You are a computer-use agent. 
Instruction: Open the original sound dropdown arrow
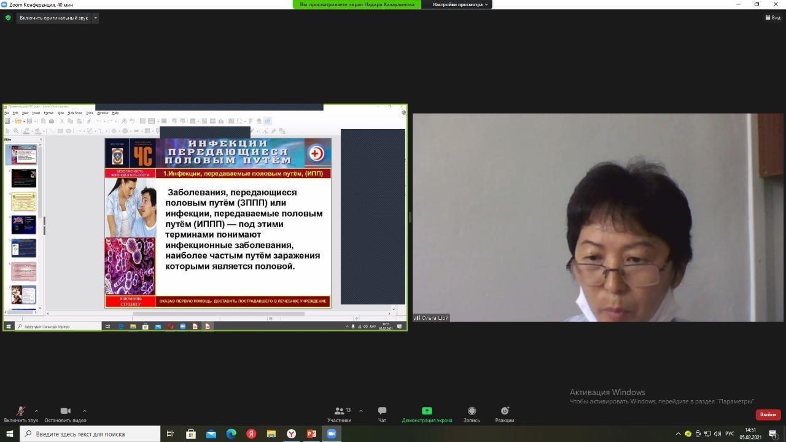tap(95, 18)
